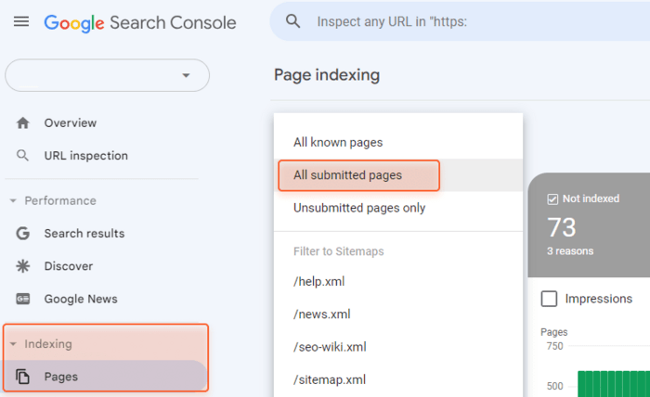The image size is (650, 397).
Task: Click the Filter to Sitemaps label
Action: pyautogui.click(x=339, y=251)
